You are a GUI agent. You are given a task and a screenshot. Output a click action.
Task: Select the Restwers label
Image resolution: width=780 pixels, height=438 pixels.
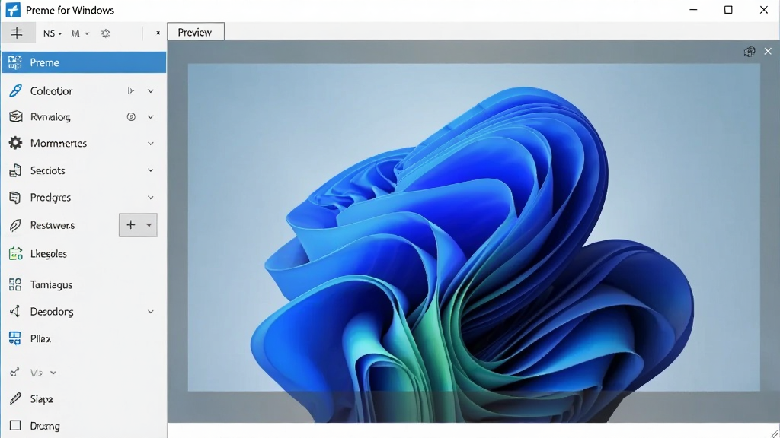(x=53, y=225)
